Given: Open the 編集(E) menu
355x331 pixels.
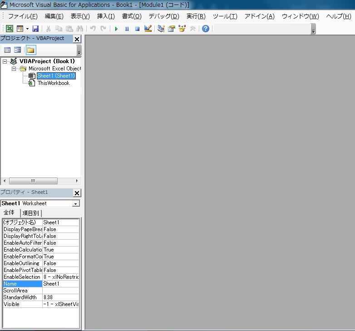Looking at the screenshot, I should tap(54, 16).
